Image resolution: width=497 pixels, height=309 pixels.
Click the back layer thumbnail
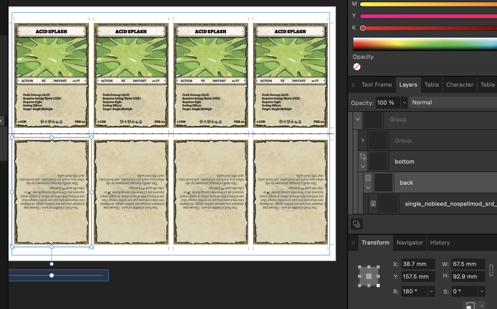383,182
